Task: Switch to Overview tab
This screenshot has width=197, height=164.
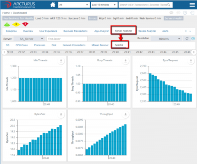Action: tap(28, 31)
